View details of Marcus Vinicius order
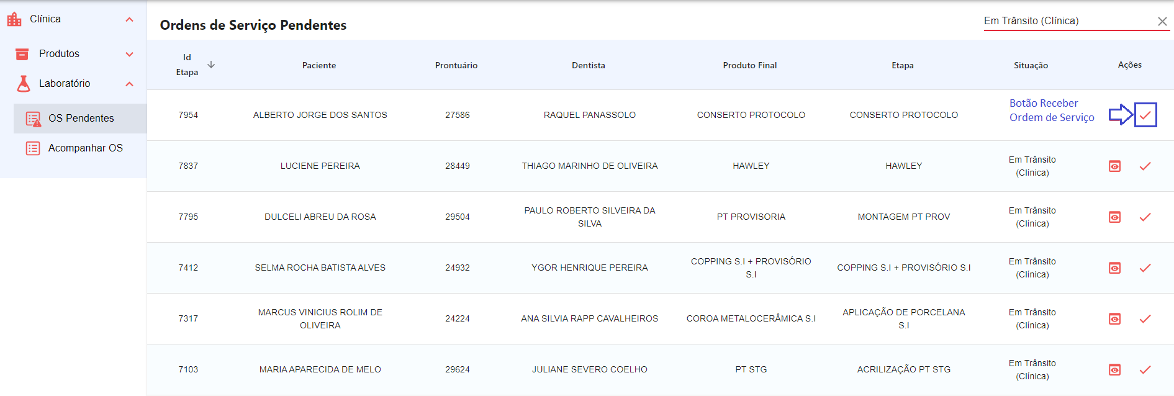 [1115, 319]
